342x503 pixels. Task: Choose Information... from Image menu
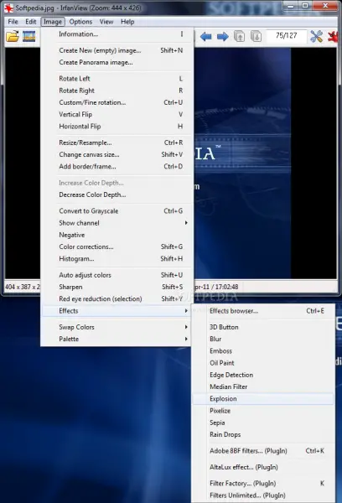[117, 34]
